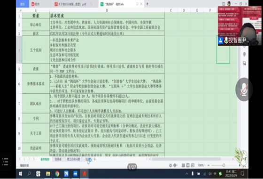Show hidden system tray icons
Image resolution: width=263 pixels, height=179 pixels.
point(187,174)
